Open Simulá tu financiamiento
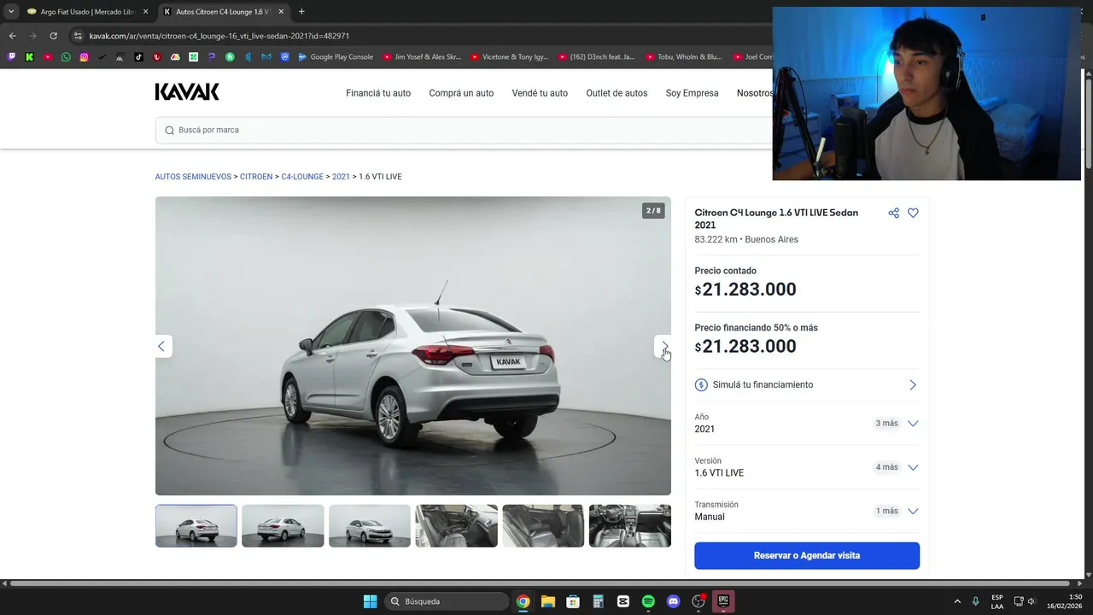The width and height of the screenshot is (1093, 615). pyautogui.click(x=807, y=385)
